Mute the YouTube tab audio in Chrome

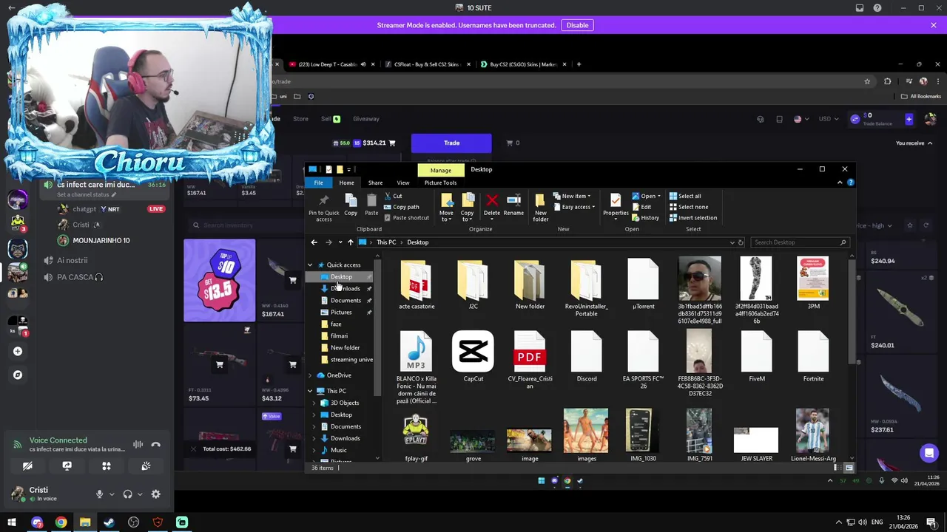[x=363, y=64]
